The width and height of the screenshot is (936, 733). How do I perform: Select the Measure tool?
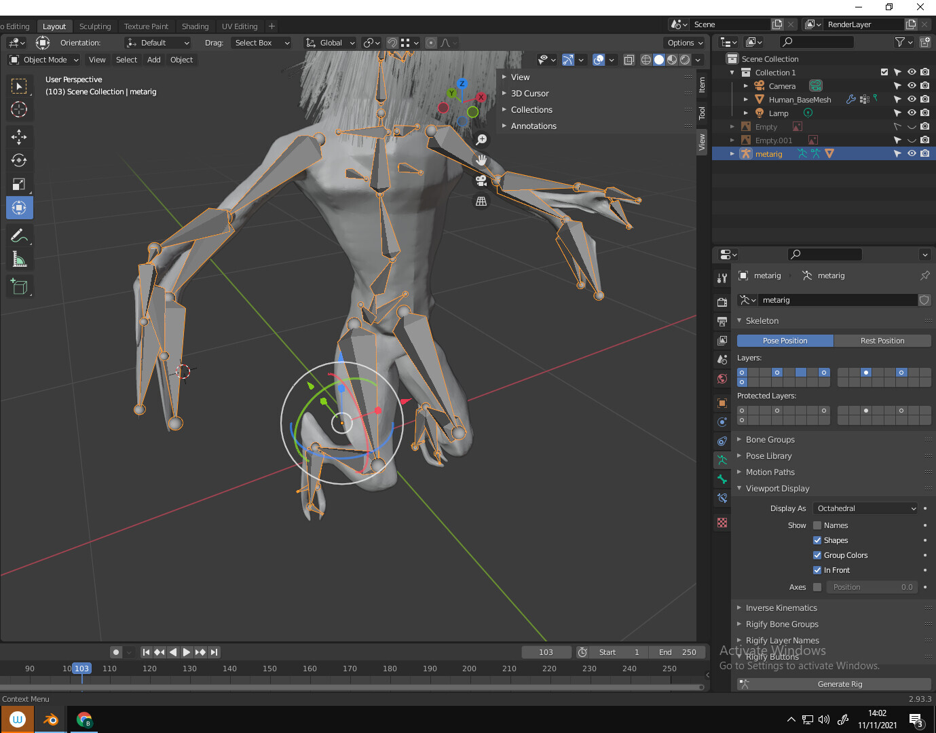pos(19,259)
